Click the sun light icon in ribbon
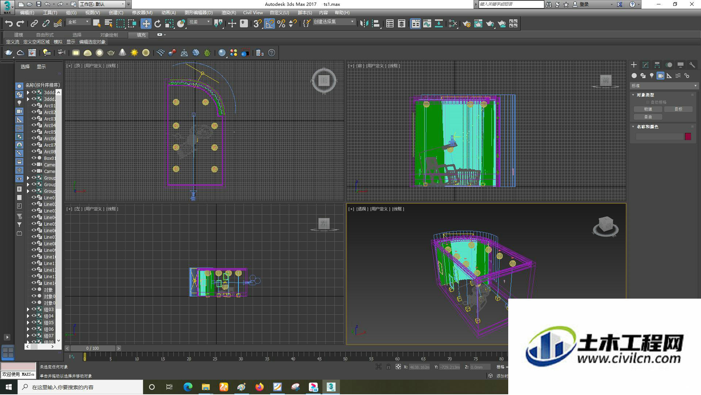701x395 pixels. 134,53
